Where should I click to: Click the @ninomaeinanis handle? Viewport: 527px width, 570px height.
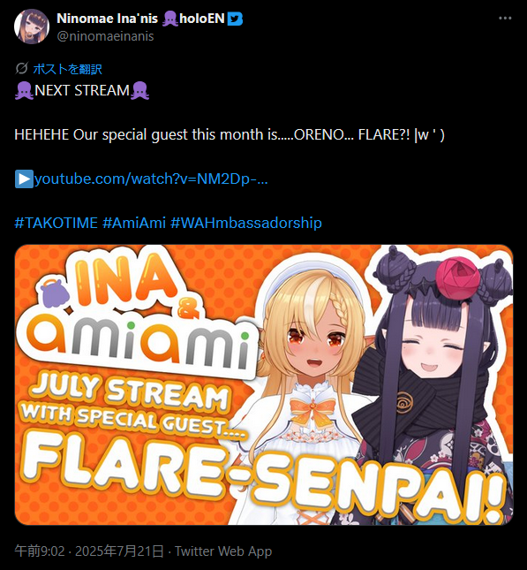[x=105, y=36]
